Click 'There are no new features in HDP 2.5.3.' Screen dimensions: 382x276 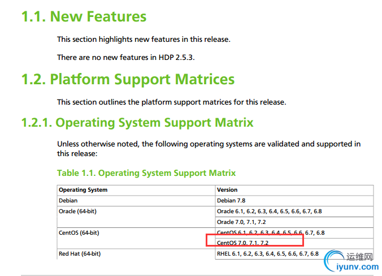tap(125, 57)
